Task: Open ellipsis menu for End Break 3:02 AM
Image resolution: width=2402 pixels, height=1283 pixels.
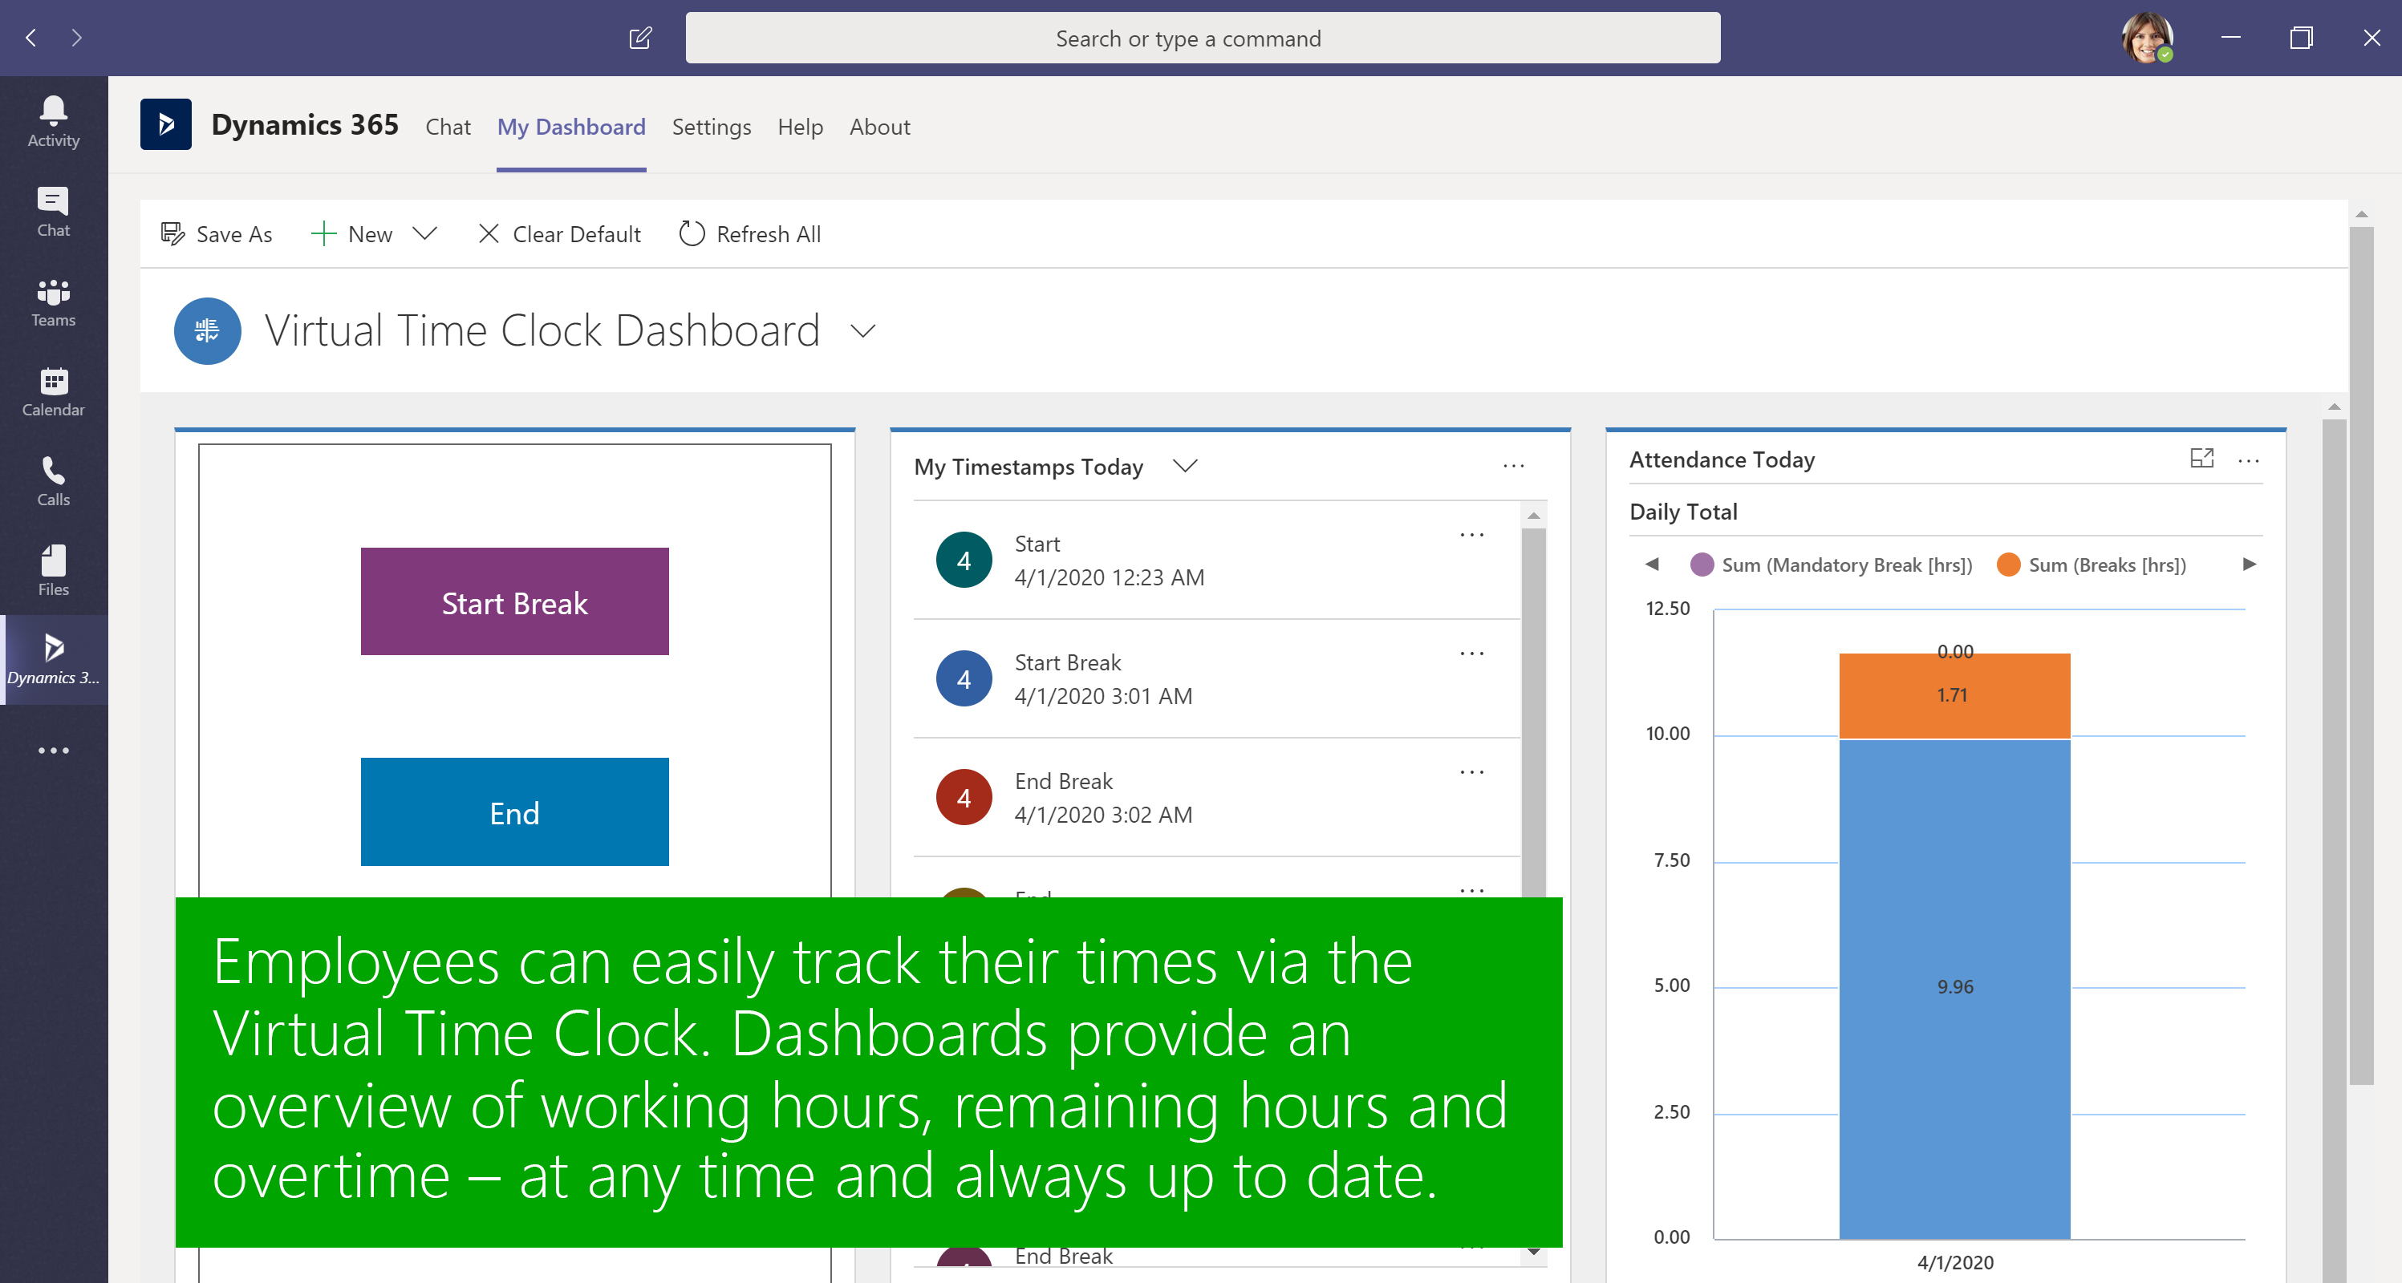Action: coord(1471,772)
